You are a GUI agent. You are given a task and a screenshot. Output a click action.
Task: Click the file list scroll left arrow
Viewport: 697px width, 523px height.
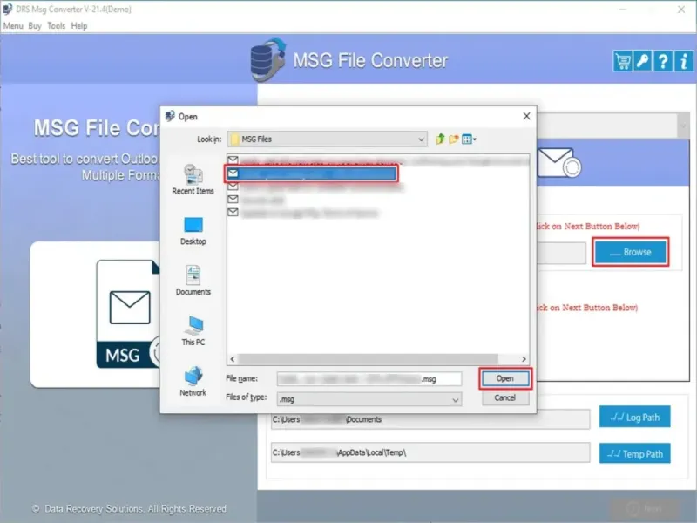[x=233, y=359]
